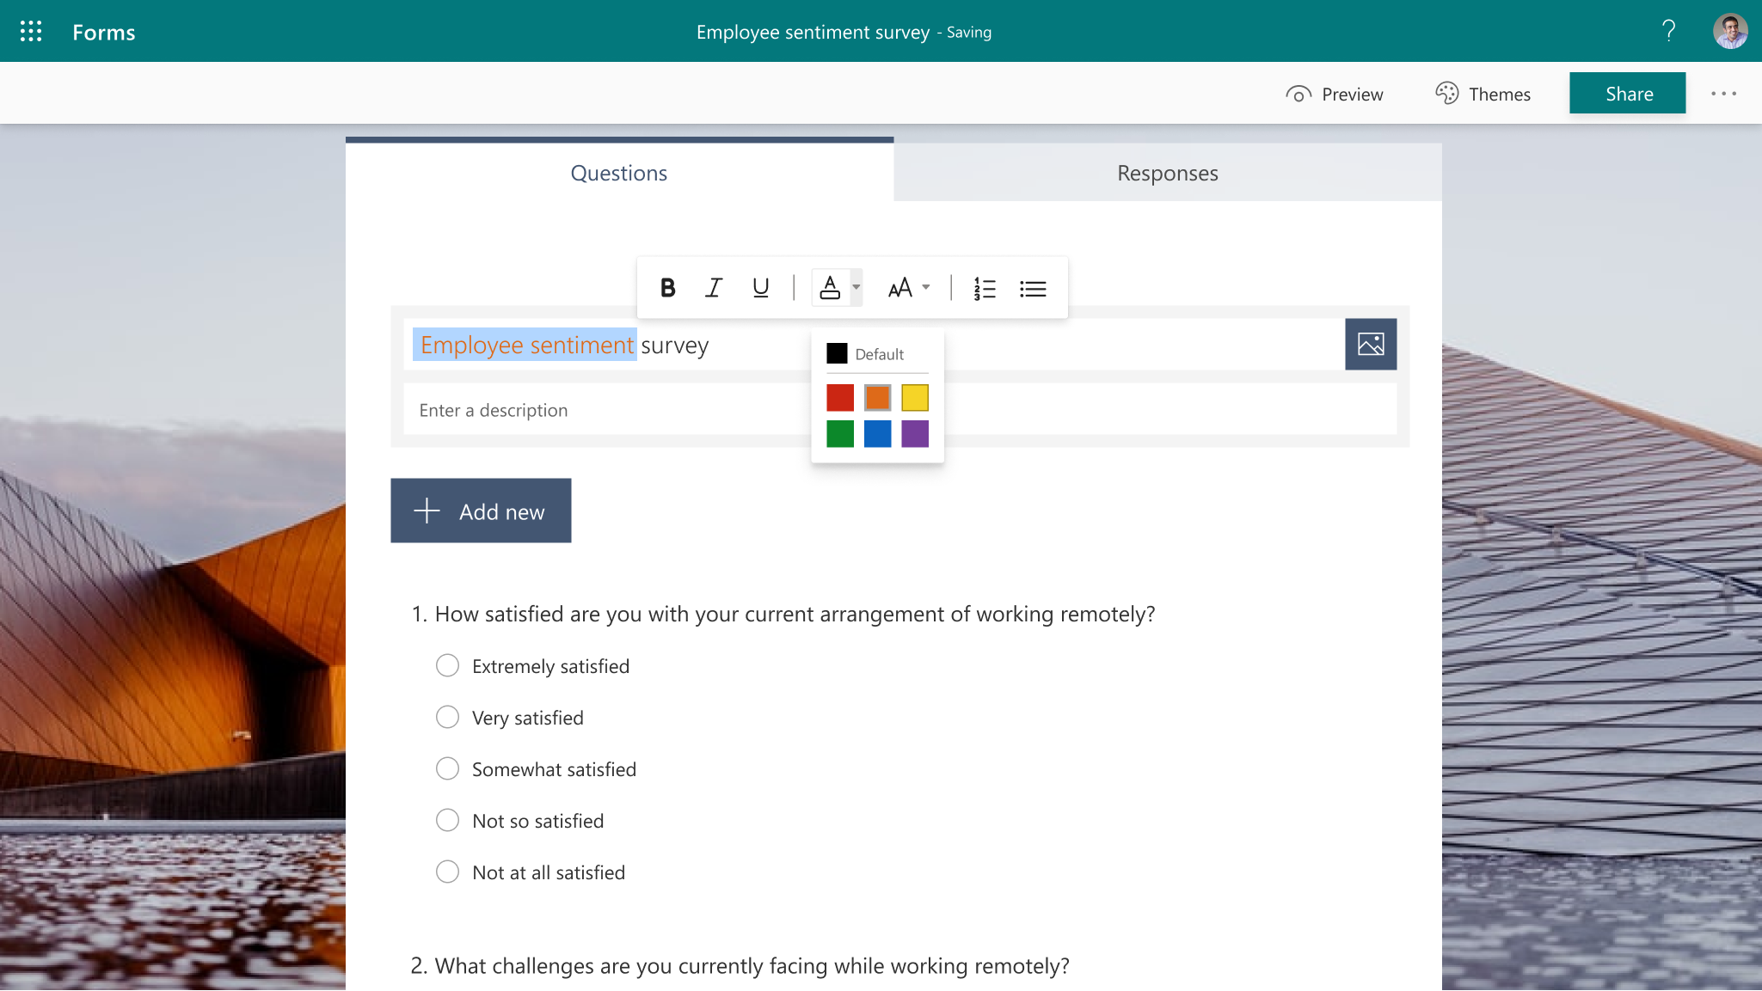
Task: Click the Enter a description field
Action: [x=602, y=410]
